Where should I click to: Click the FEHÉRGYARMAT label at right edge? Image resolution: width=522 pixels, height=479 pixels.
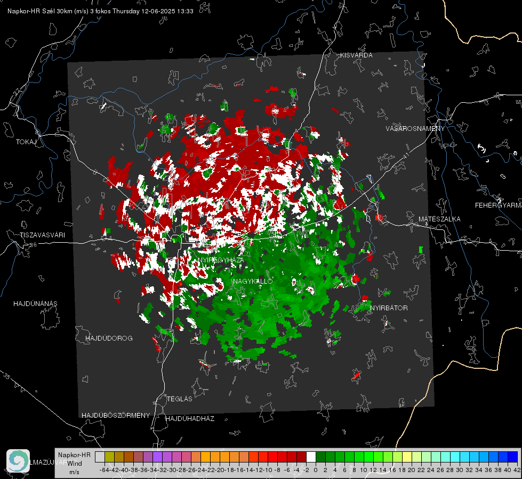coord(498,205)
